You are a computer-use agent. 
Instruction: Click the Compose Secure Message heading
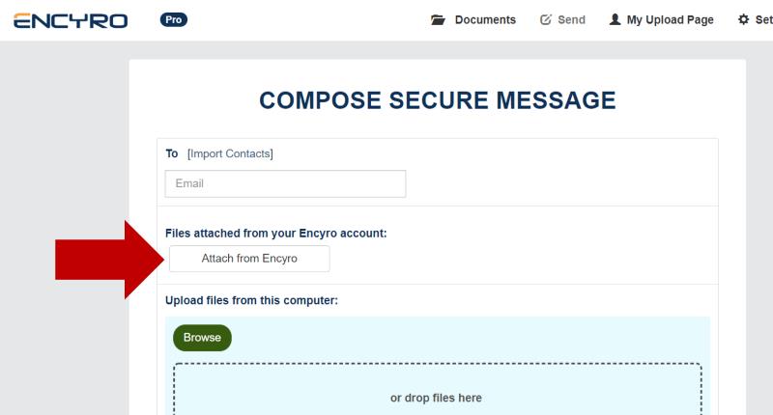coord(438,100)
